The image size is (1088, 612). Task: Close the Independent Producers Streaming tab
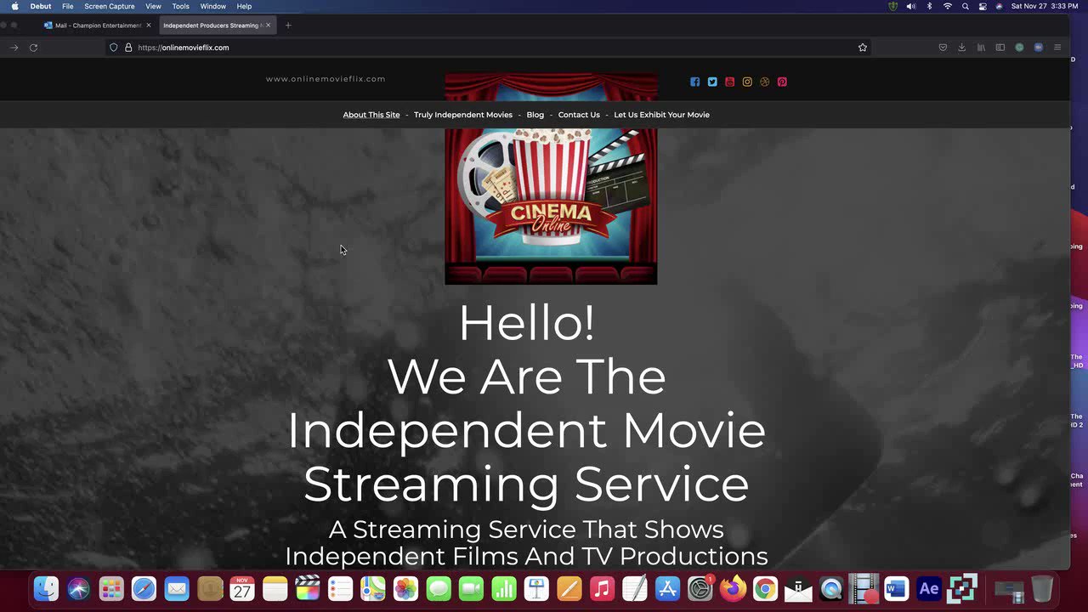(268, 25)
